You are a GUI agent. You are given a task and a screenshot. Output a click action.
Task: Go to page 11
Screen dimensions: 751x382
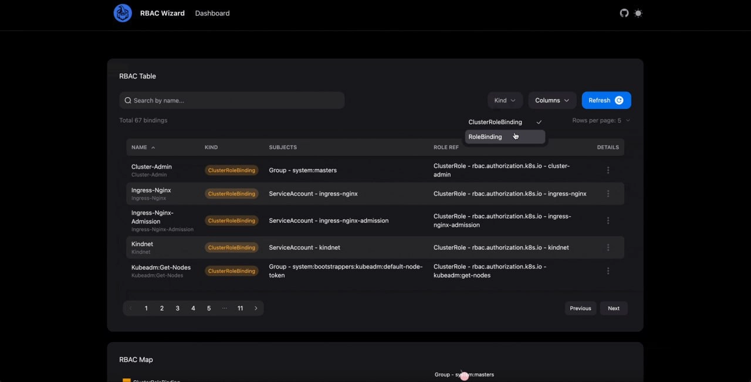pyautogui.click(x=240, y=308)
